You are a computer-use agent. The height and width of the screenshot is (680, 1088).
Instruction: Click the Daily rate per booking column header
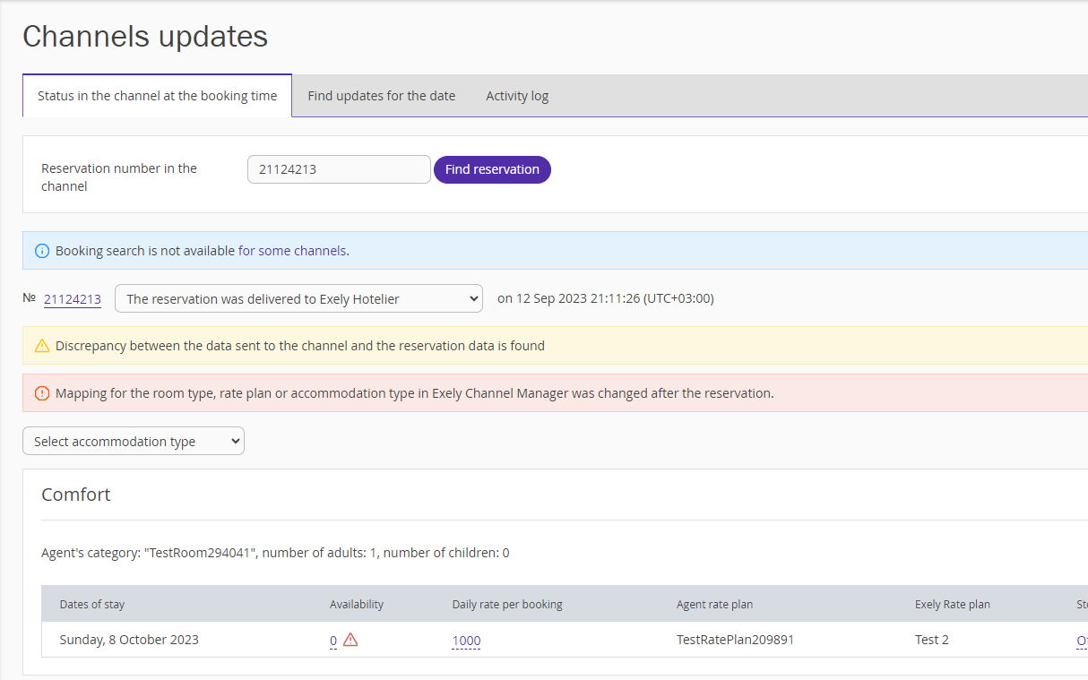pyautogui.click(x=507, y=605)
